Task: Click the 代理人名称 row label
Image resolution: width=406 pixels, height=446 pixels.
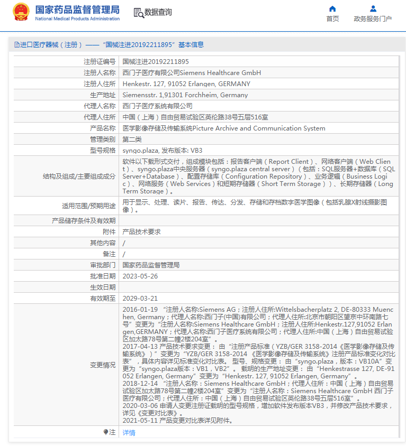Action: pos(100,106)
